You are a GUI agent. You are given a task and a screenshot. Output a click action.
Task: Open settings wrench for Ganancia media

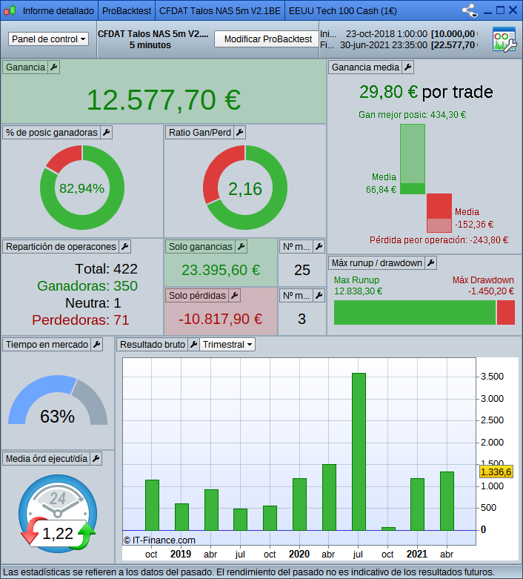(407, 67)
